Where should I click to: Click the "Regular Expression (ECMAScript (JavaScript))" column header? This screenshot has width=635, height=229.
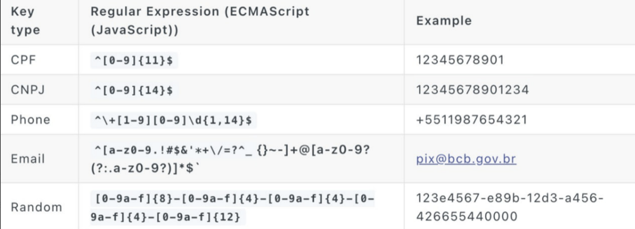200,21
